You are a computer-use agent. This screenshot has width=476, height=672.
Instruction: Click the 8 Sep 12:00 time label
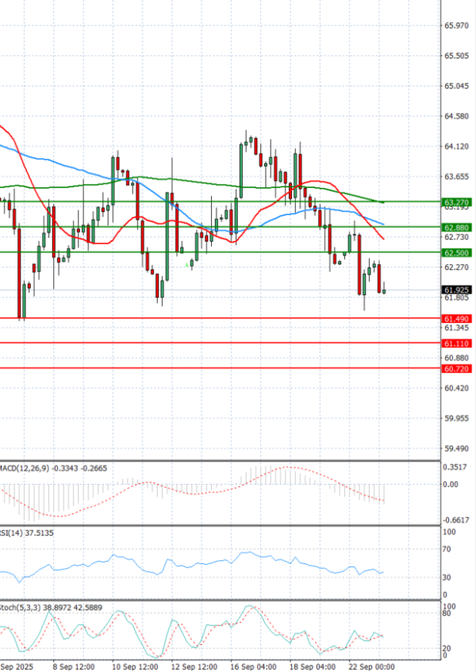click(x=74, y=667)
